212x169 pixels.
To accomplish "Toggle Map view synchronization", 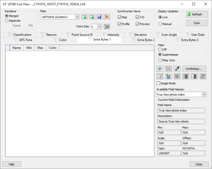I will tap(122, 17).
